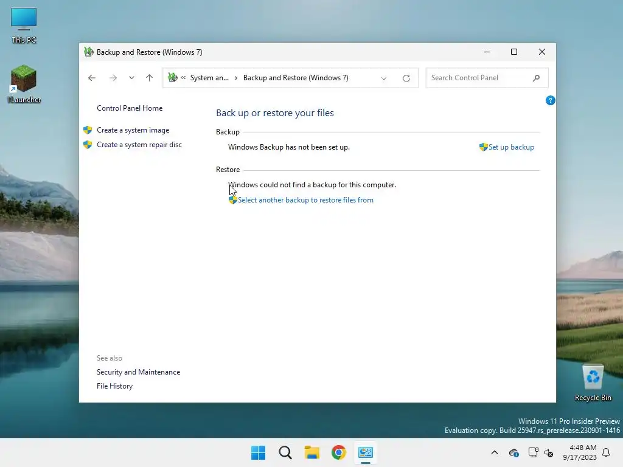Open recent locations dropdown chevron
Screen dimensions: 623x467
[131, 78]
